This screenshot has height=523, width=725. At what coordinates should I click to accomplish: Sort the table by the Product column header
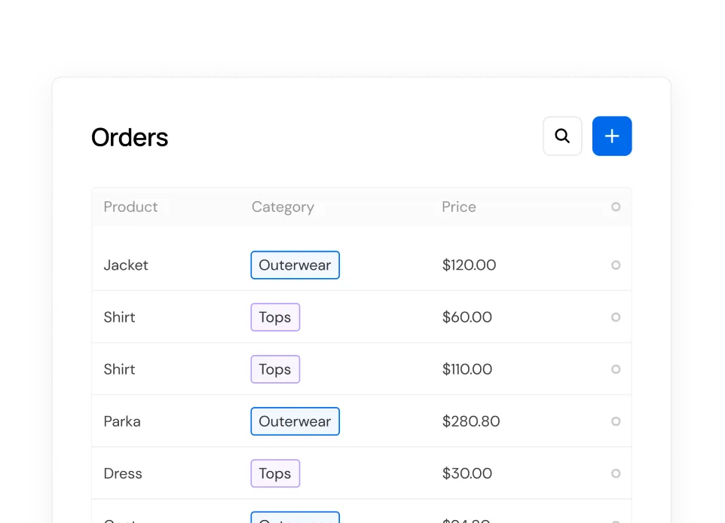(x=130, y=206)
